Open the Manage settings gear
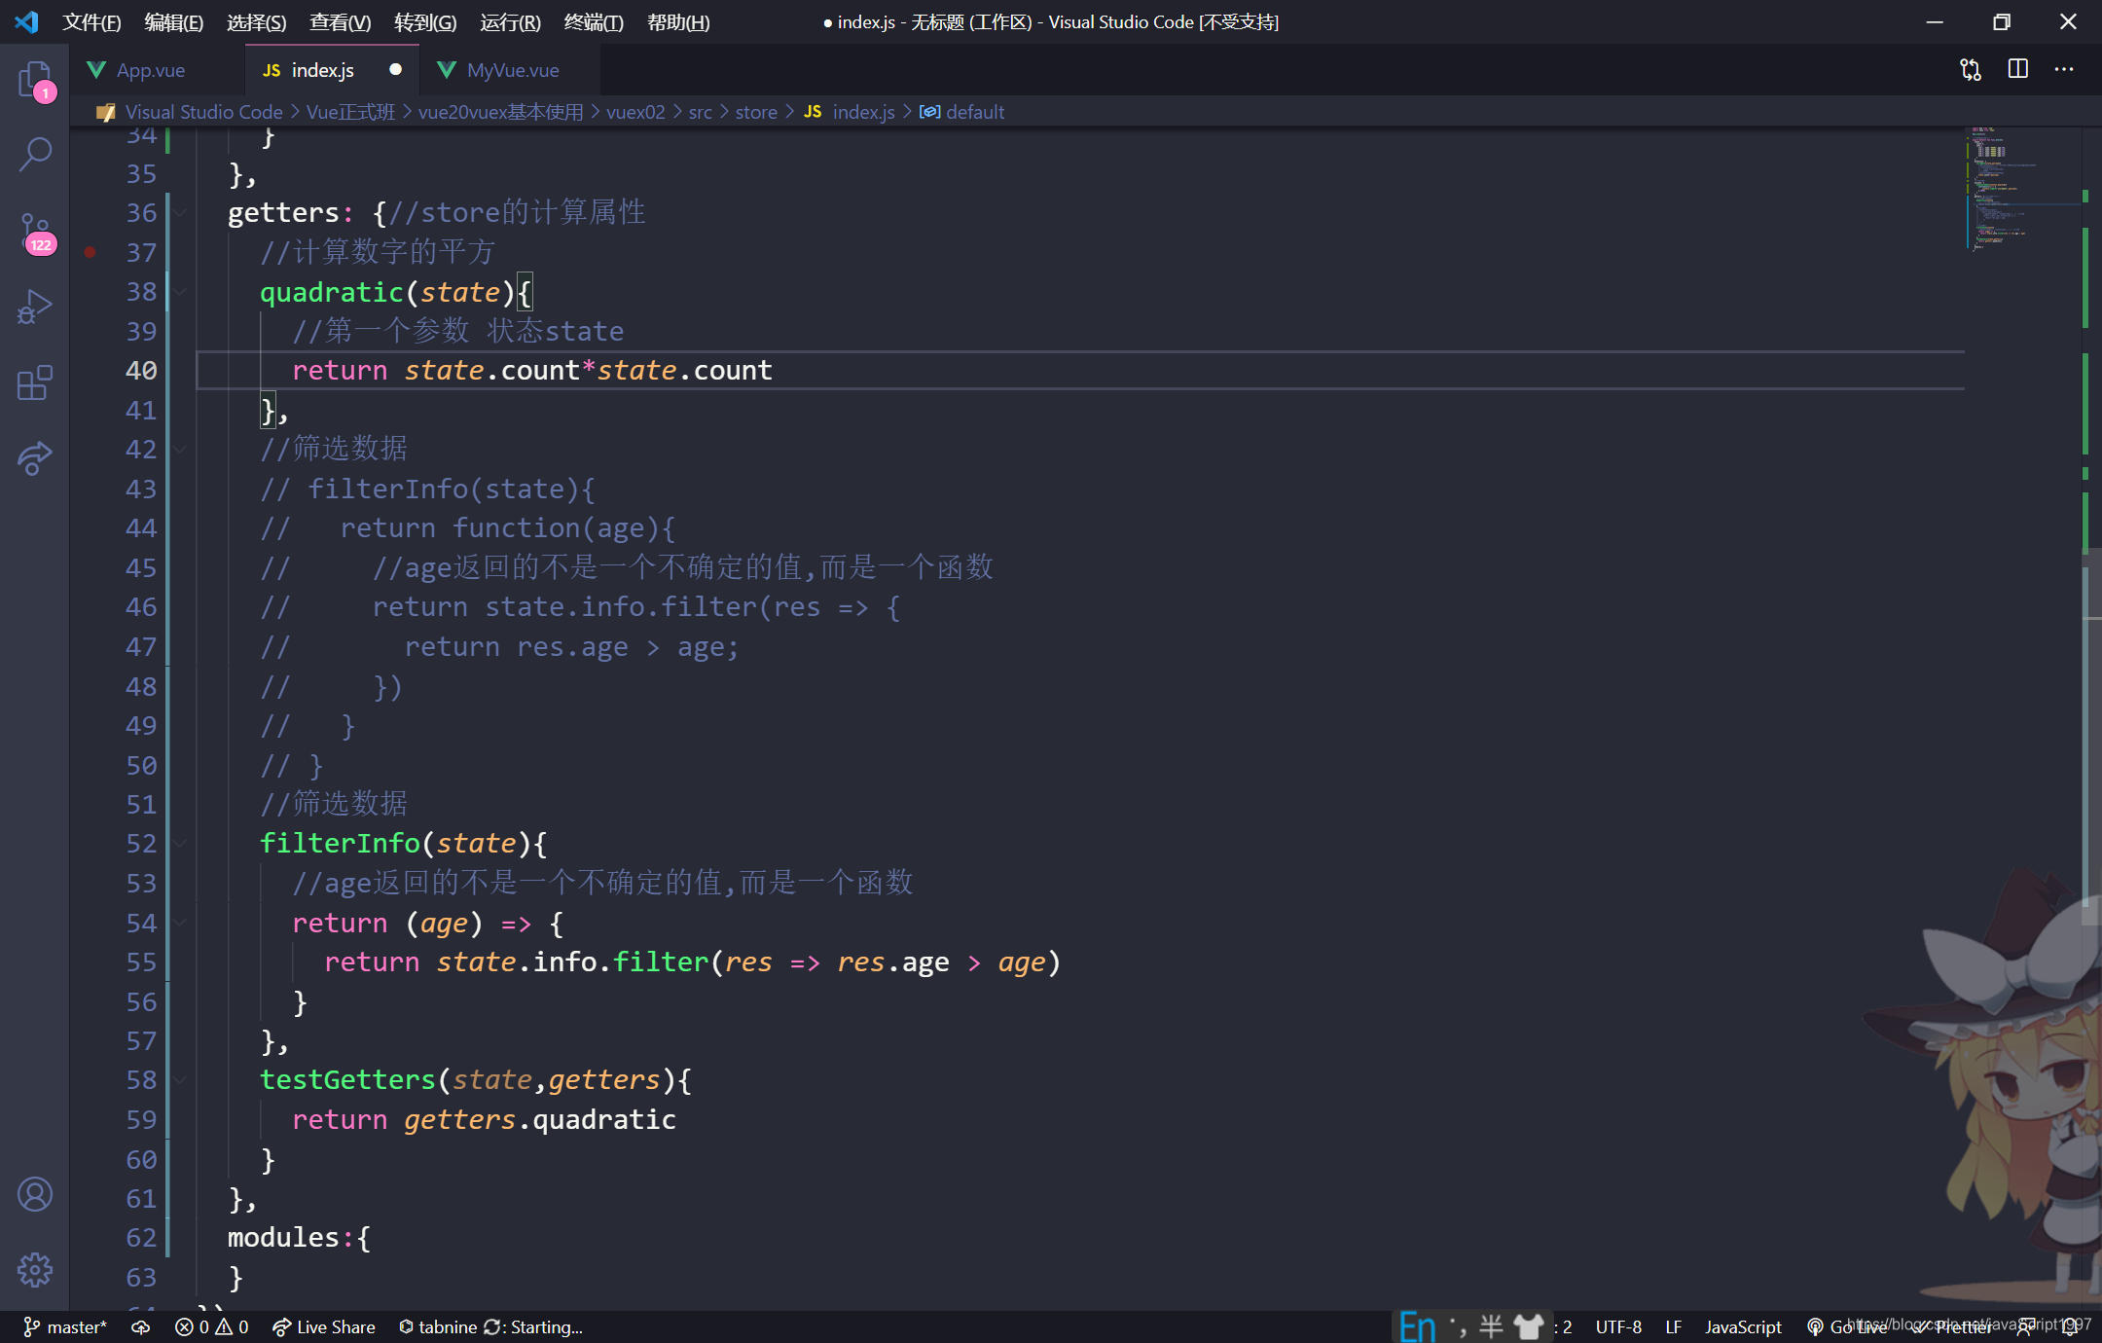 pos(35,1269)
